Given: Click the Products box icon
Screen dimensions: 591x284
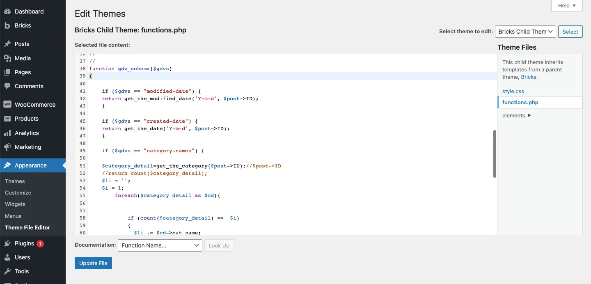Looking at the screenshot, I should coord(7,119).
